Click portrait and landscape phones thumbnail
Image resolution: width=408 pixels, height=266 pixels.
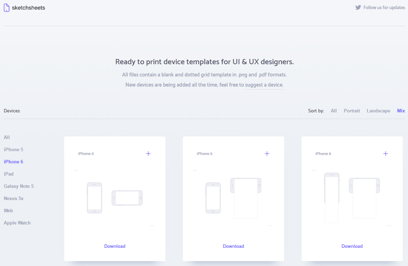(115, 198)
